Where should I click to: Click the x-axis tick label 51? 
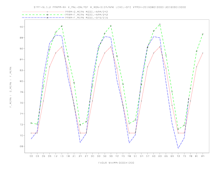(135, 156)
